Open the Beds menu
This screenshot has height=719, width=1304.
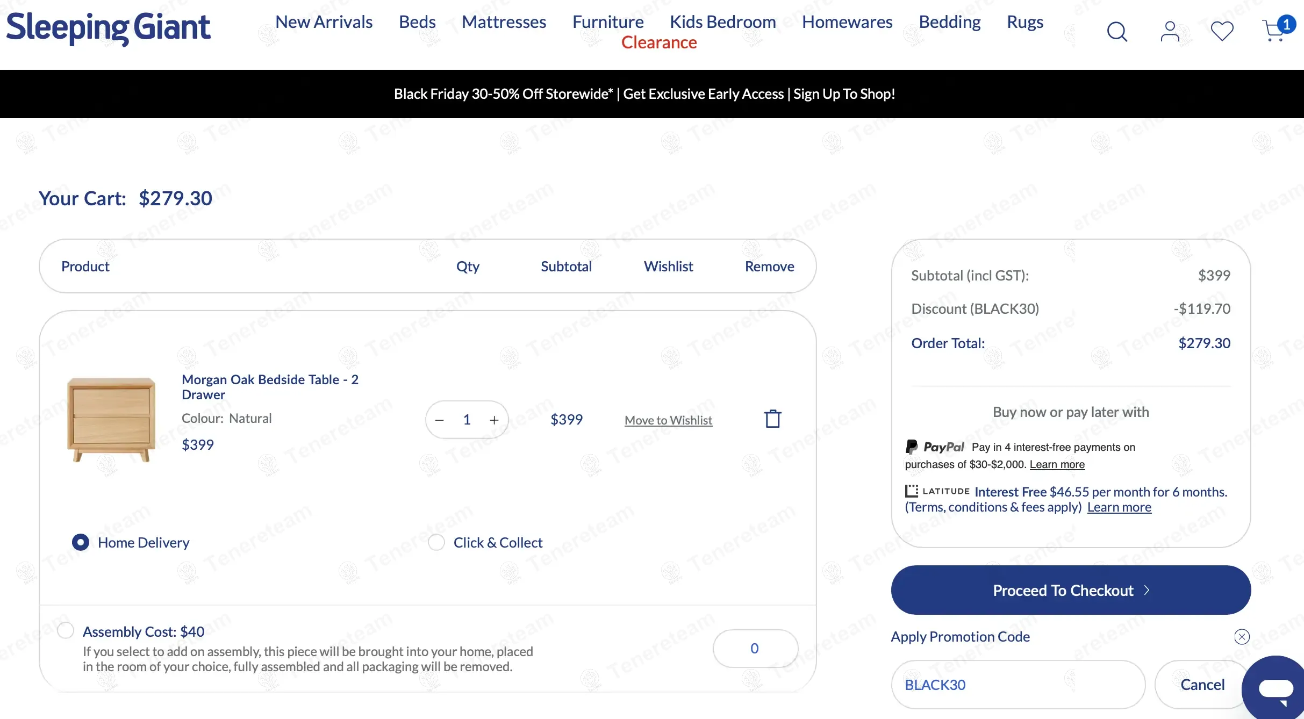pyautogui.click(x=417, y=22)
